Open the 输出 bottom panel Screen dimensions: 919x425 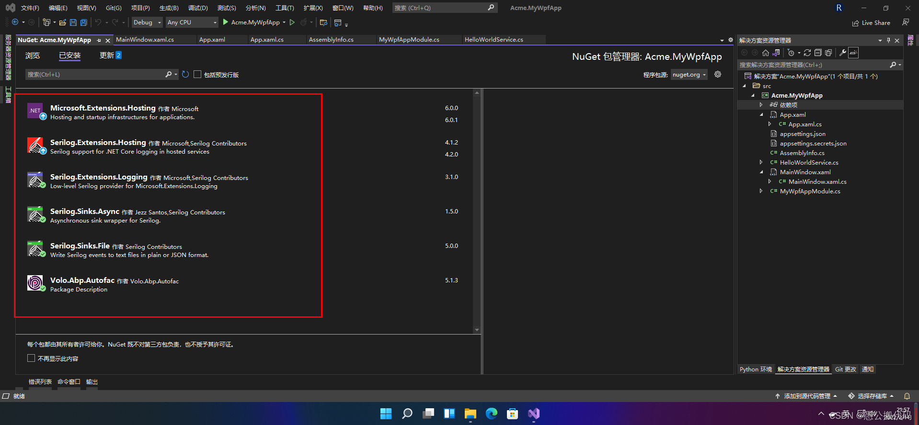tap(92, 381)
